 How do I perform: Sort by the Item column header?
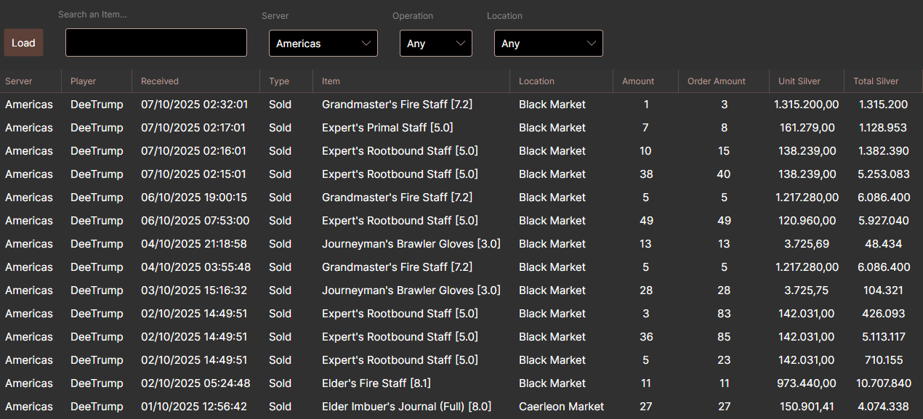pyautogui.click(x=331, y=81)
